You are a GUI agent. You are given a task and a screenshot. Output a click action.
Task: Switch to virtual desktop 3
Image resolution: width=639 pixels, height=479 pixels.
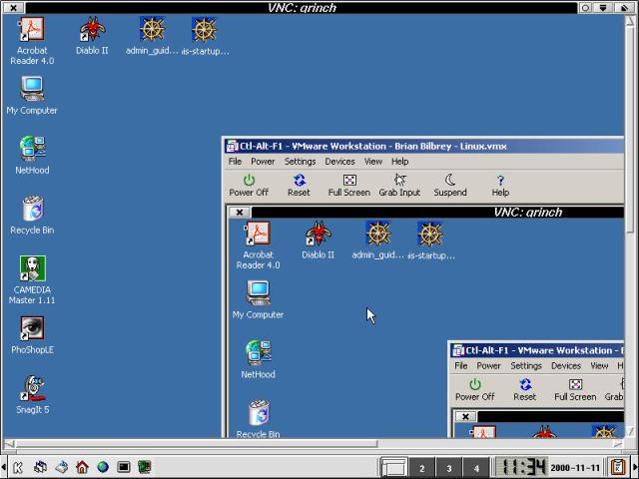449,468
